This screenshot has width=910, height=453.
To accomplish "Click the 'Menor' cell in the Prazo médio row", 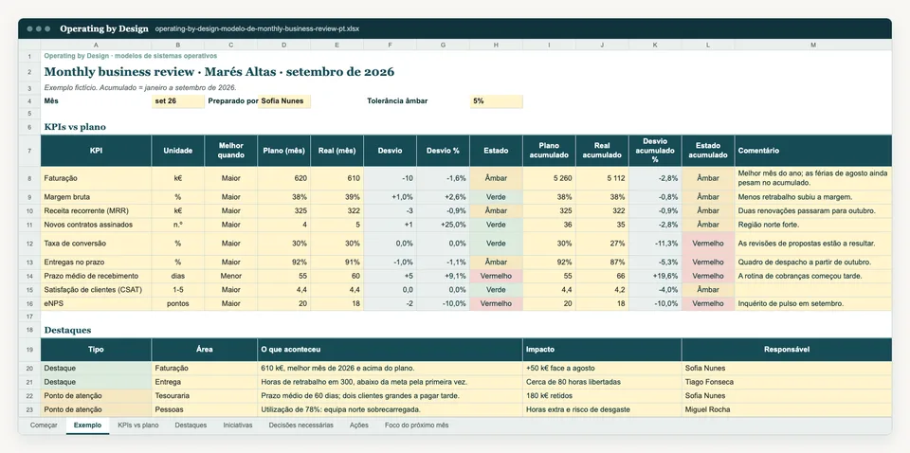I will pos(231,276).
